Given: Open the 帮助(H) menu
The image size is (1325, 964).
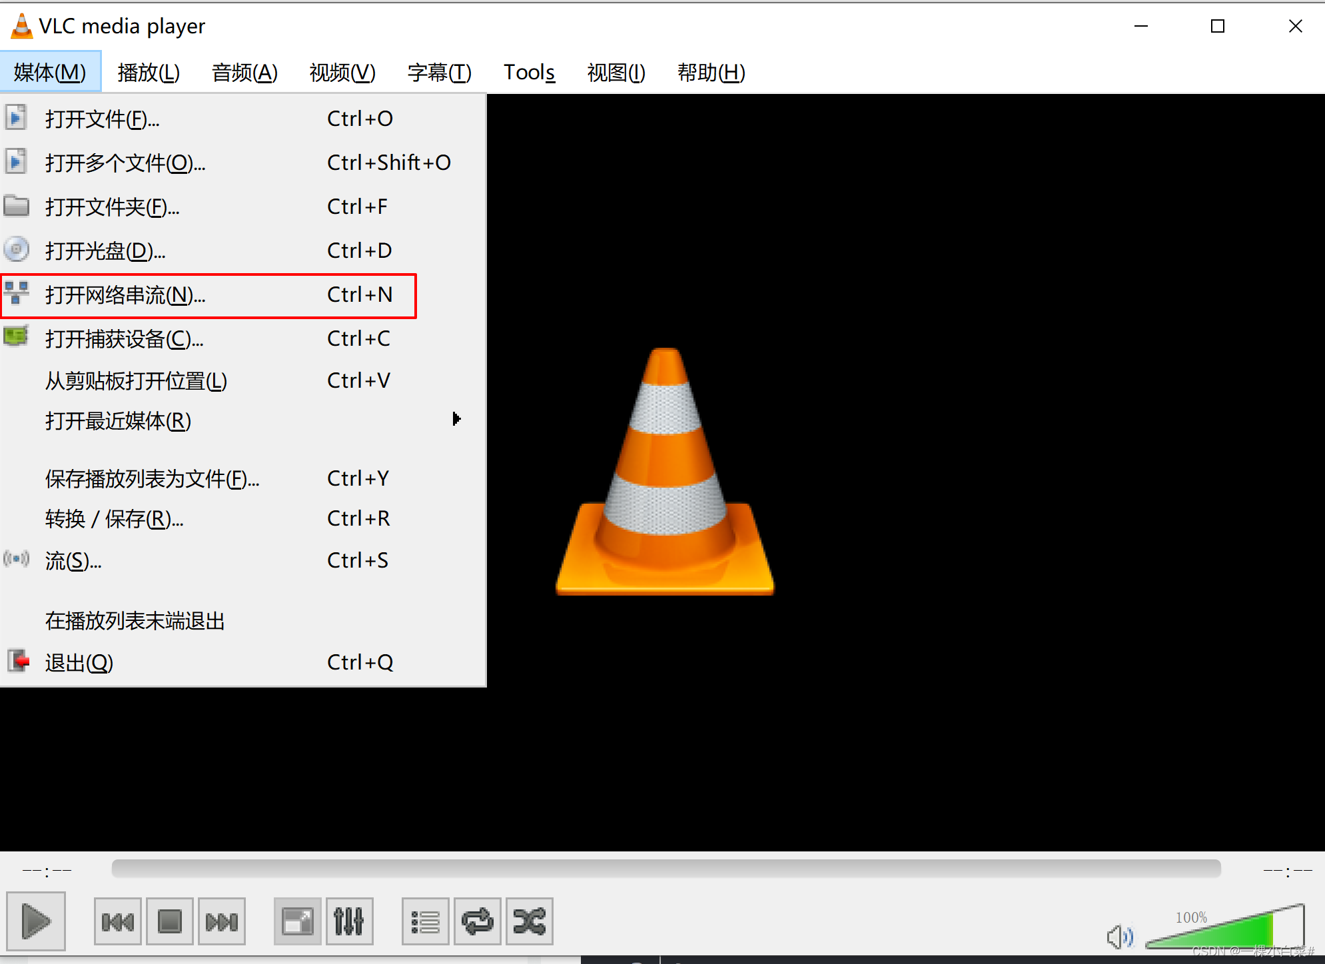Looking at the screenshot, I should pos(711,71).
